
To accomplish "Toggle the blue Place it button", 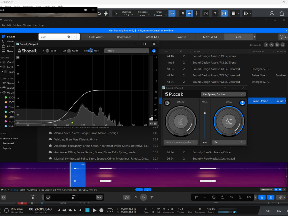I will tap(262, 197).
